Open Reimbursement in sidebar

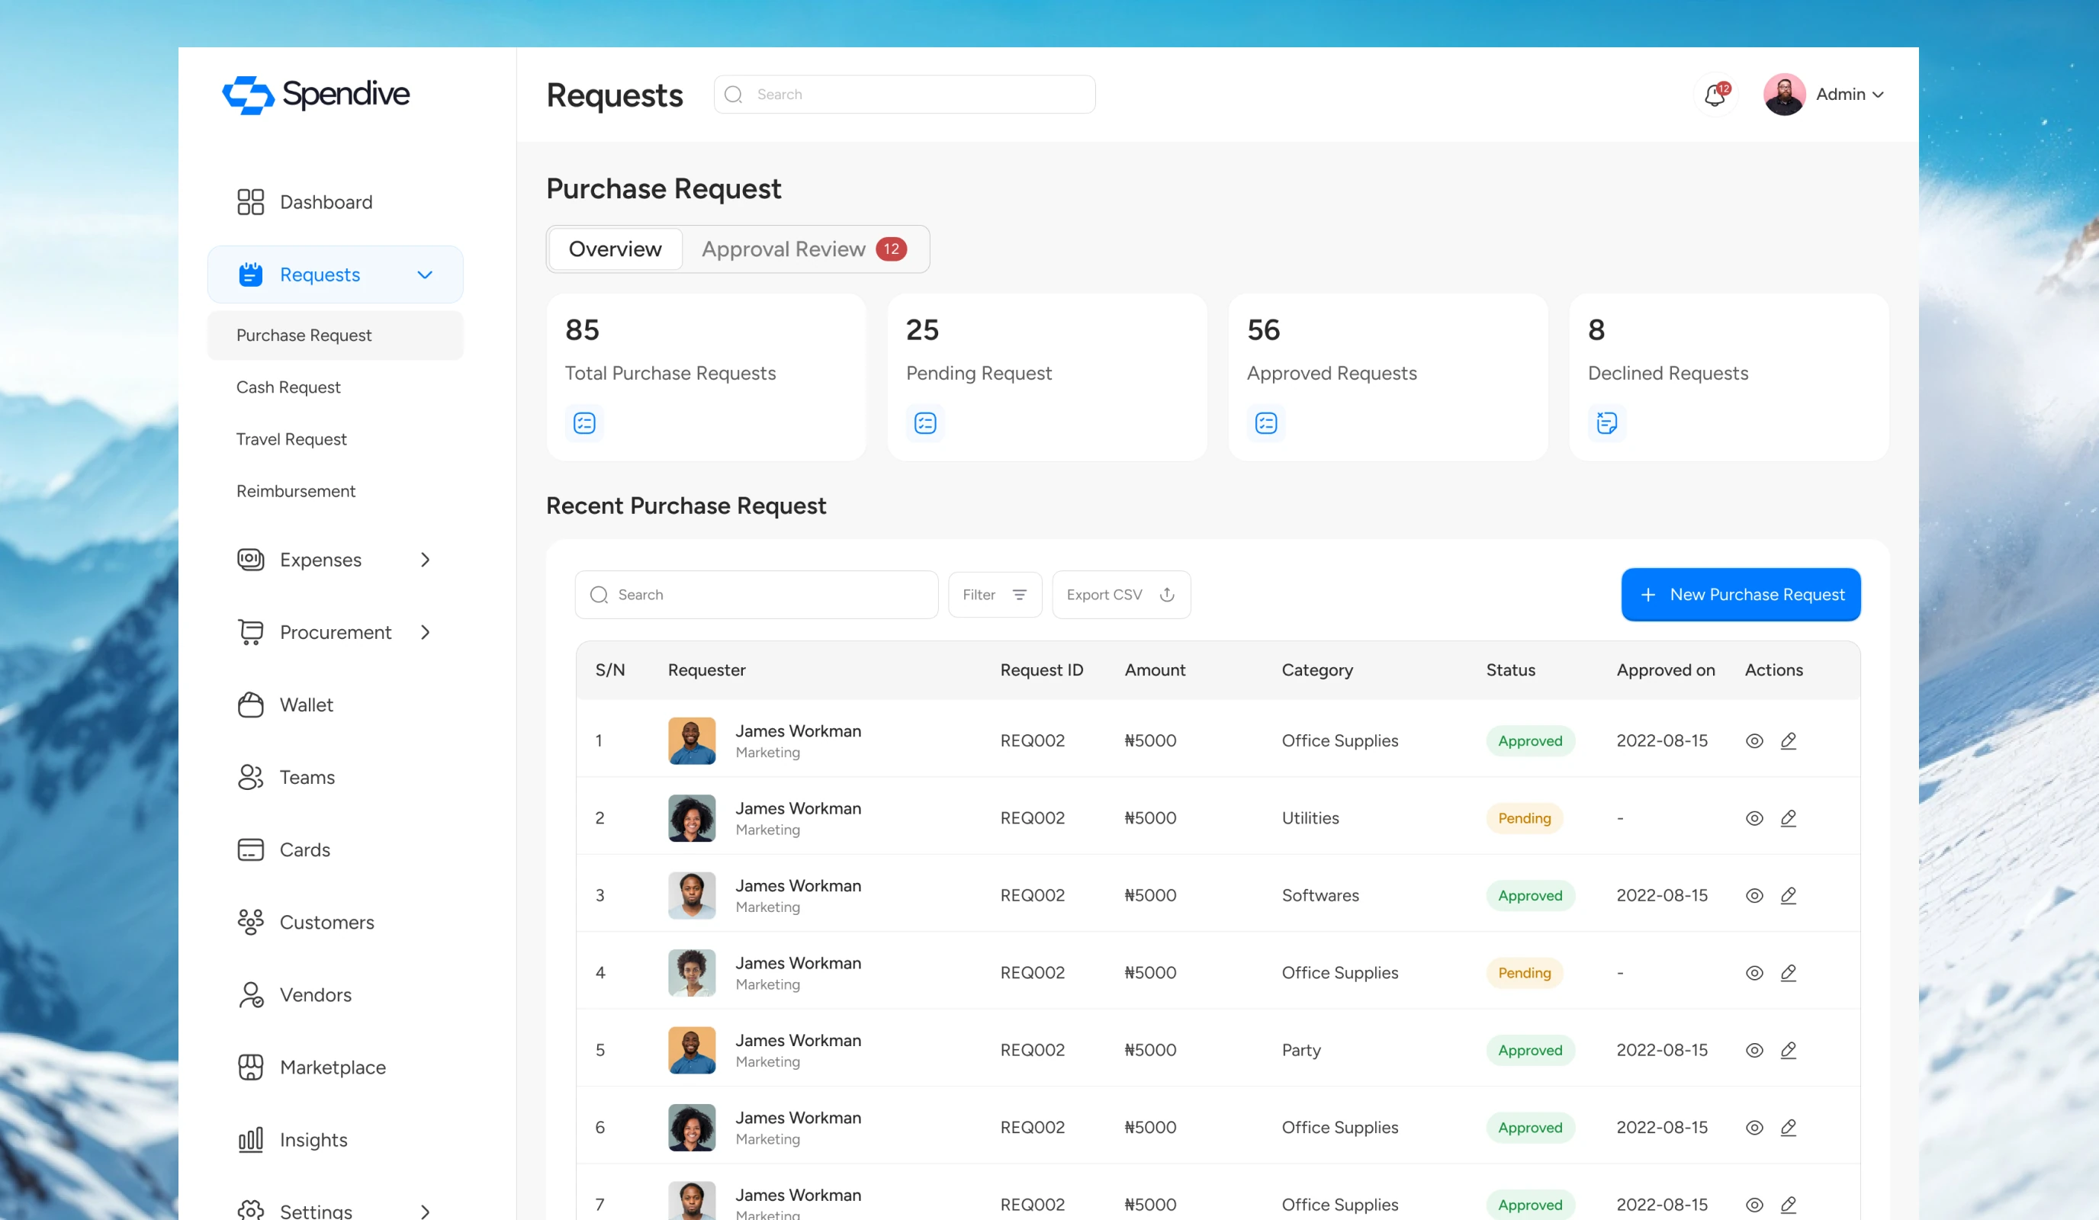(x=296, y=491)
